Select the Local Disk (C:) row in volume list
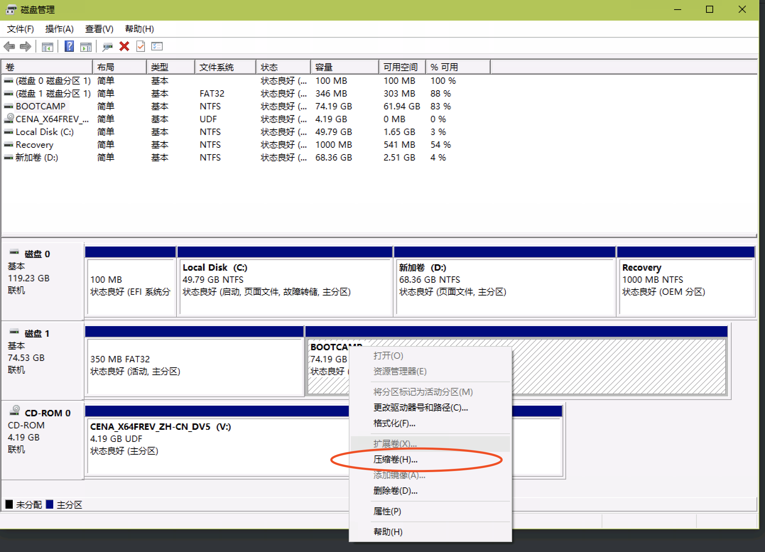The image size is (765, 552). point(44,132)
